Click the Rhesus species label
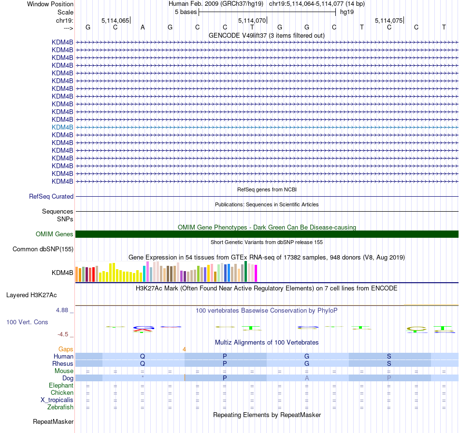 pyautogui.click(x=63, y=363)
